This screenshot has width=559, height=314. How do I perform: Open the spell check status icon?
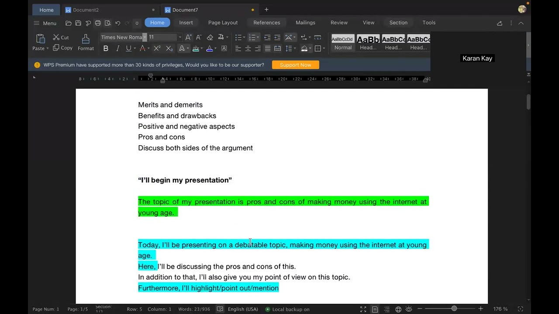point(220,309)
